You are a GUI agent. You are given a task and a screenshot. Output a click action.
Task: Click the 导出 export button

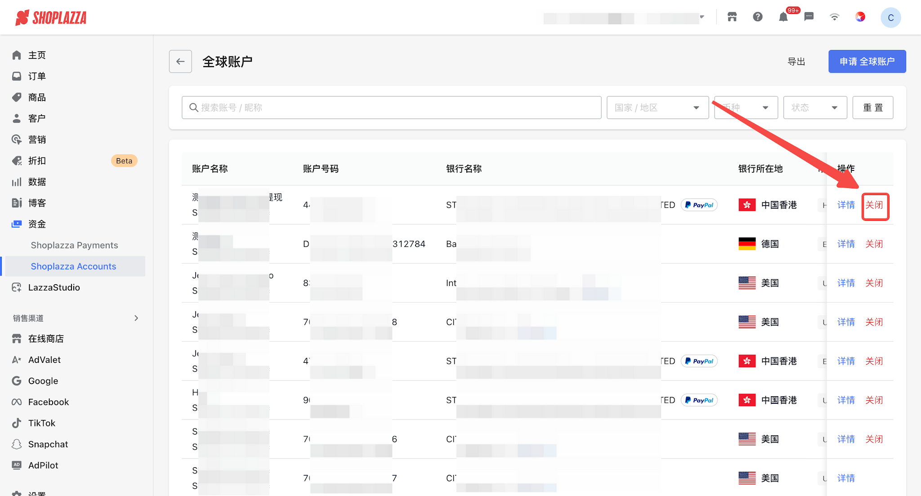click(796, 61)
